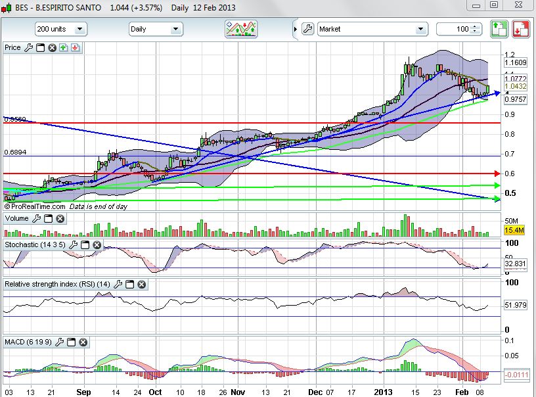Image resolution: width=536 pixels, height=397 pixels.
Task: Open order settings wrench beside Market
Action: click(307, 29)
